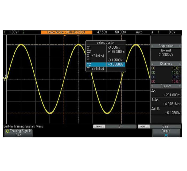Open Training Signals Sine softkey

(18, 133)
